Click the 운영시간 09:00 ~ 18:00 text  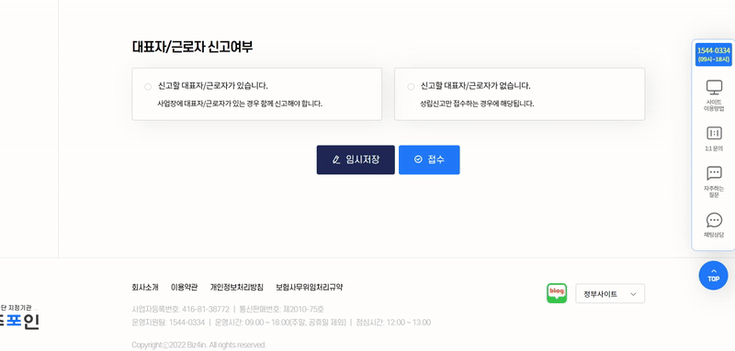[280, 323]
